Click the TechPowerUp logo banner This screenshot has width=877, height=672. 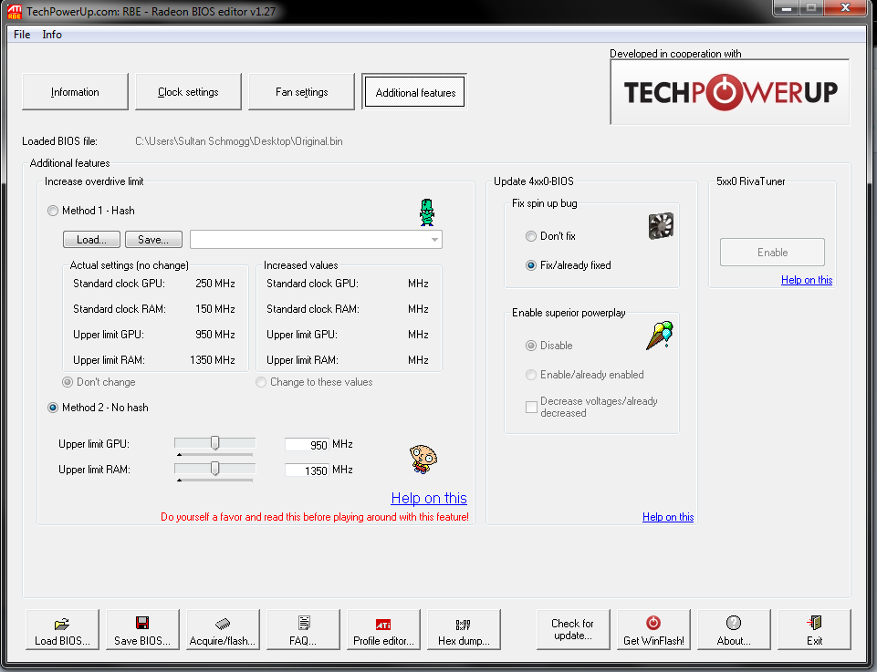click(x=730, y=92)
